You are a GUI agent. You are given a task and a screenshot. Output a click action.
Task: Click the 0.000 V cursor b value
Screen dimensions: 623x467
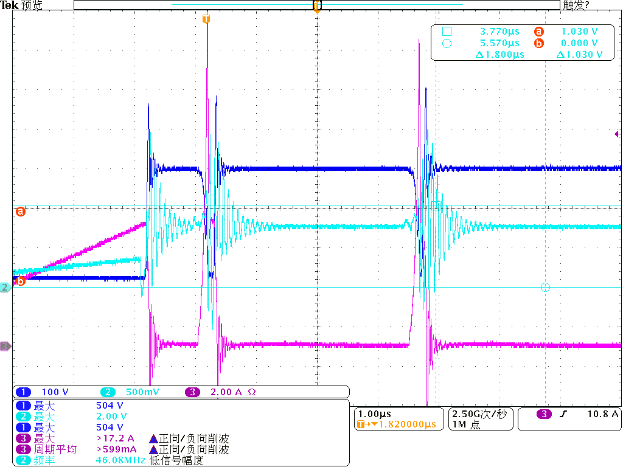coord(579,43)
